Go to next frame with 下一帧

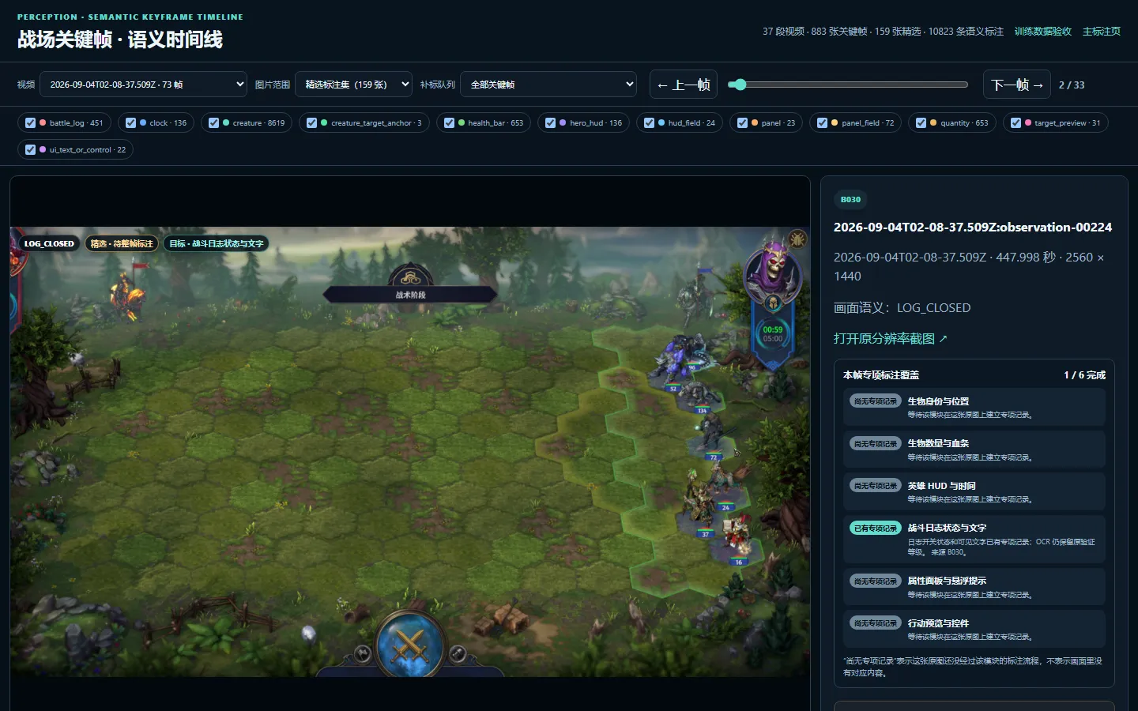point(1017,85)
